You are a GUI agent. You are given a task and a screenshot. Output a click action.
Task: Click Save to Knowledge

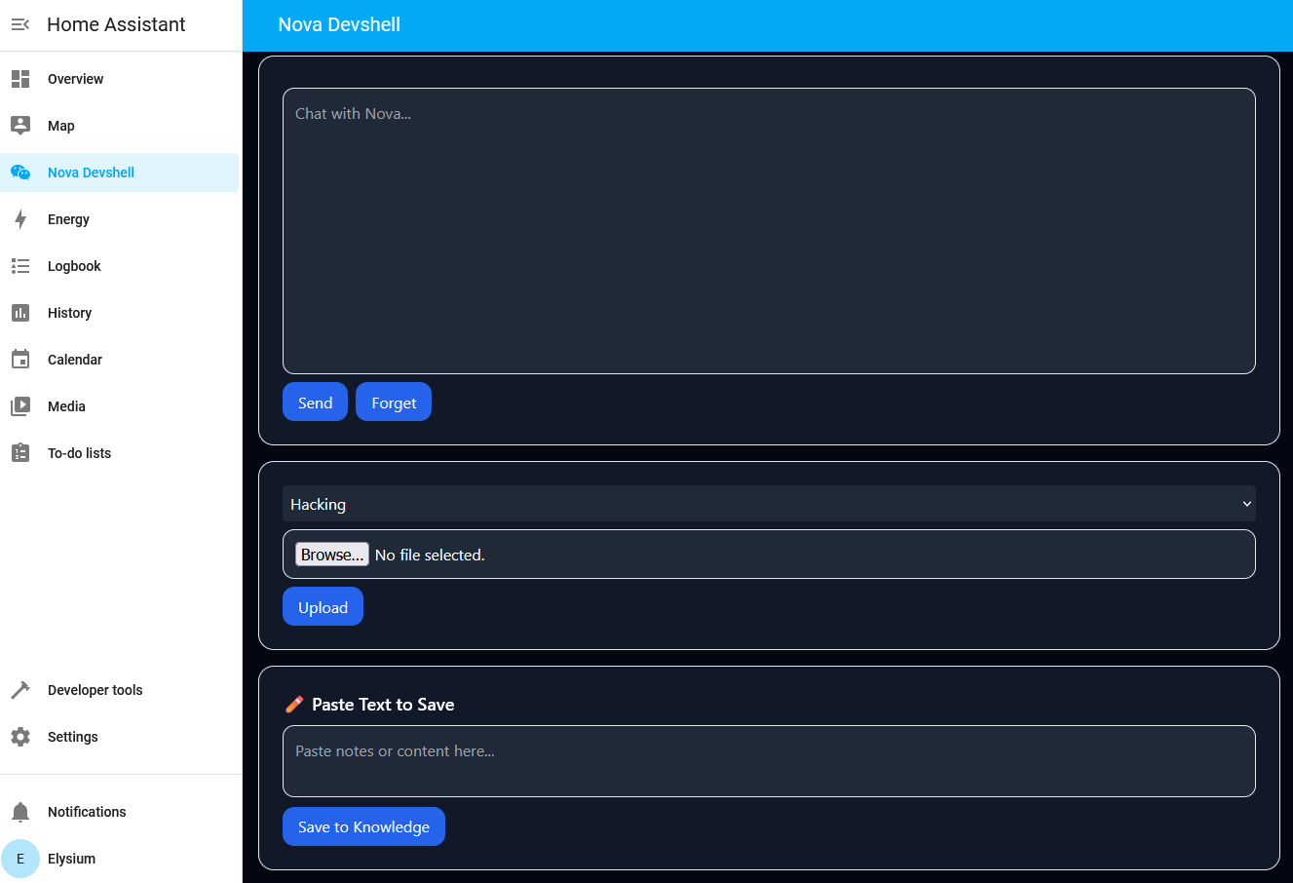coord(363,825)
